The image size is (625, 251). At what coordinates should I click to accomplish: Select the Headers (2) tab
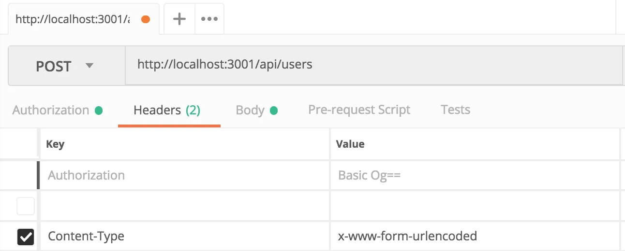[167, 110]
